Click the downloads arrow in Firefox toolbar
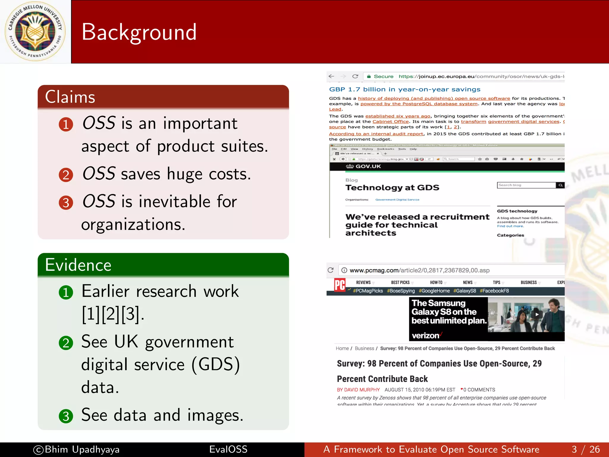This screenshot has height=457, width=609. (x=513, y=159)
